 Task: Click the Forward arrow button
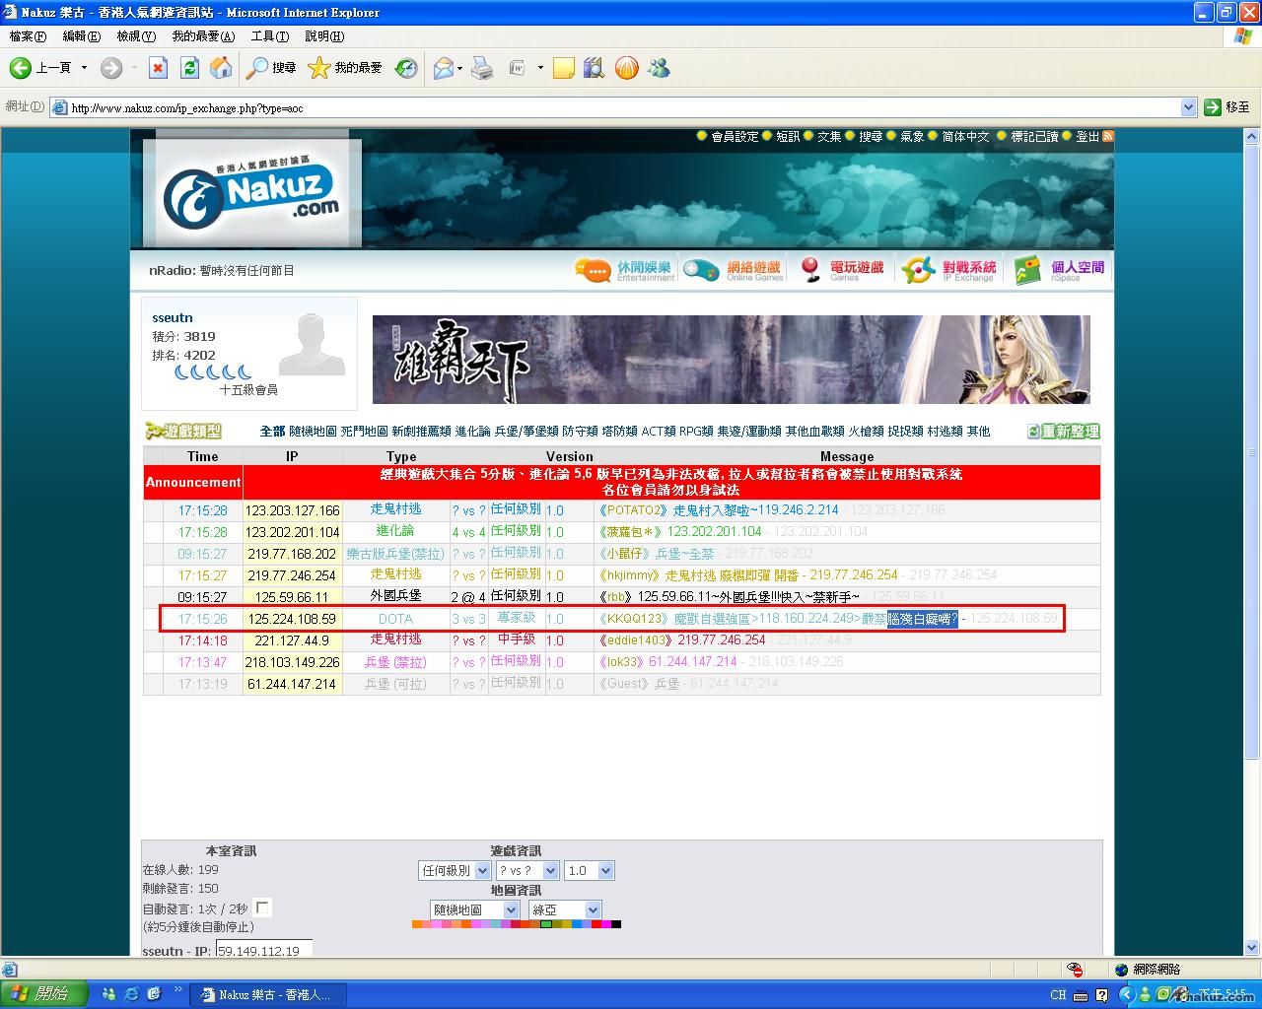point(111,68)
